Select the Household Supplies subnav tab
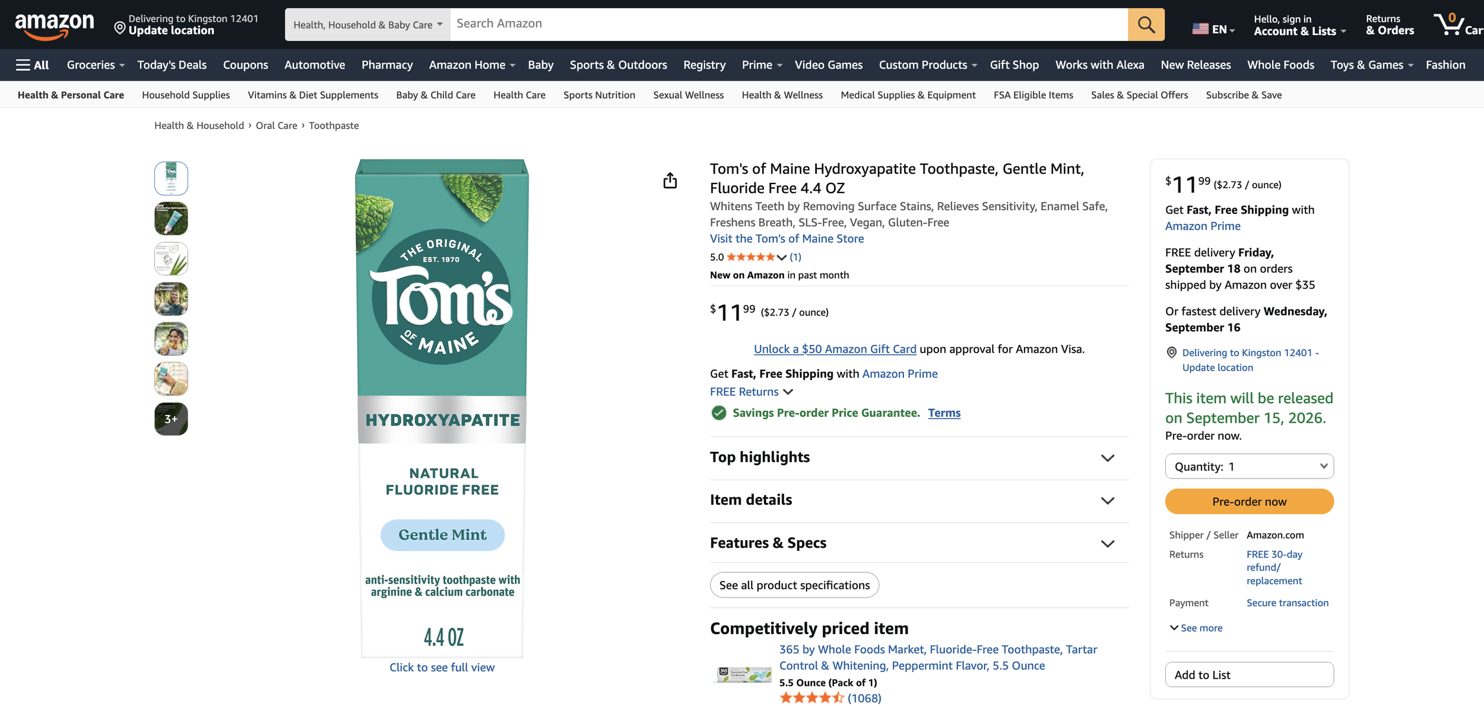Image resolution: width=1484 pixels, height=706 pixels. click(186, 95)
